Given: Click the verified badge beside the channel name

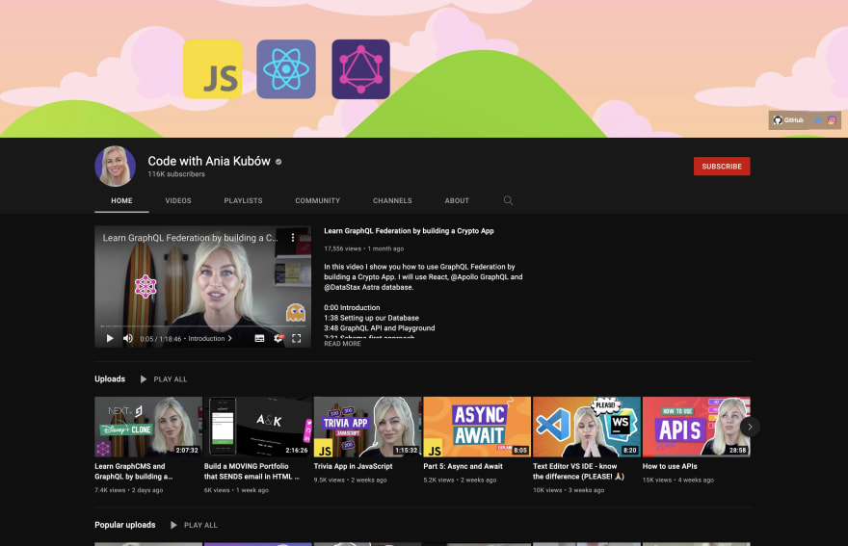Looking at the screenshot, I should coord(278,162).
